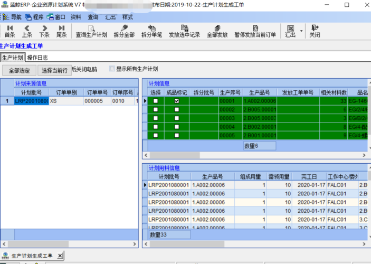Click 全部选定 button

point(19,70)
